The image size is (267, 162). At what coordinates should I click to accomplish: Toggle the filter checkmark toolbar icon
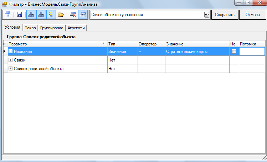(x=83, y=15)
